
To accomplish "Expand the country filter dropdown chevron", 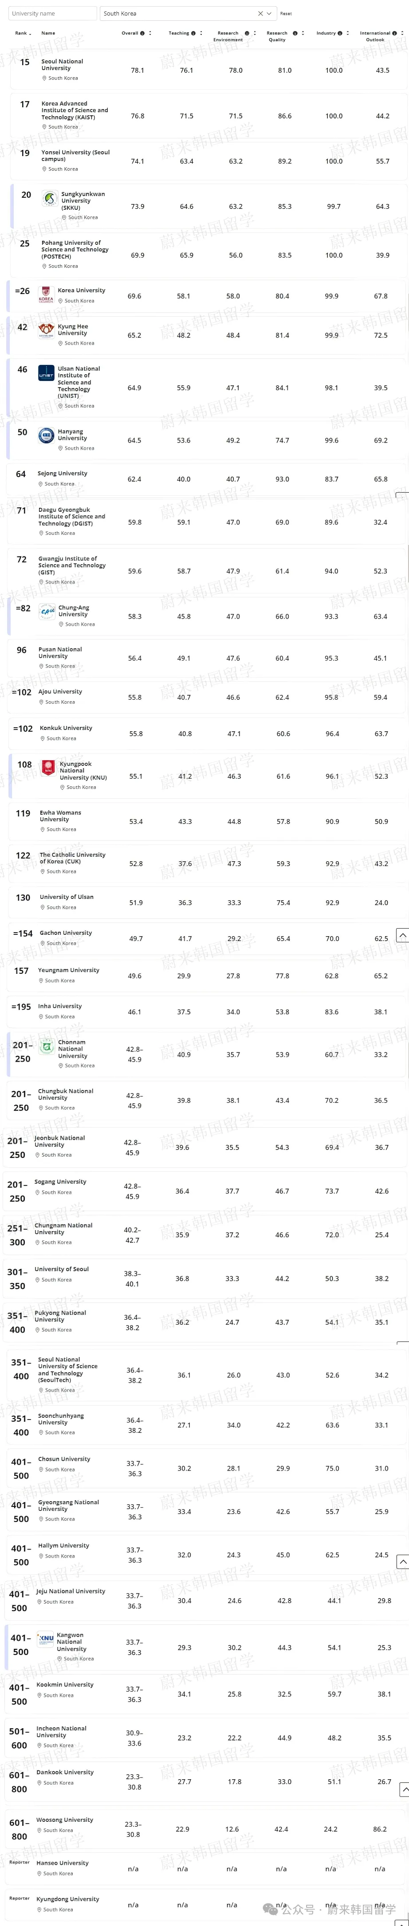I will click(x=269, y=13).
